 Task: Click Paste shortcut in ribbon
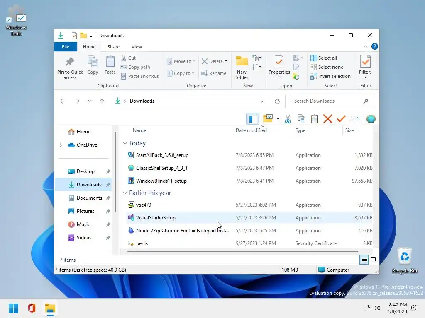tap(140, 76)
